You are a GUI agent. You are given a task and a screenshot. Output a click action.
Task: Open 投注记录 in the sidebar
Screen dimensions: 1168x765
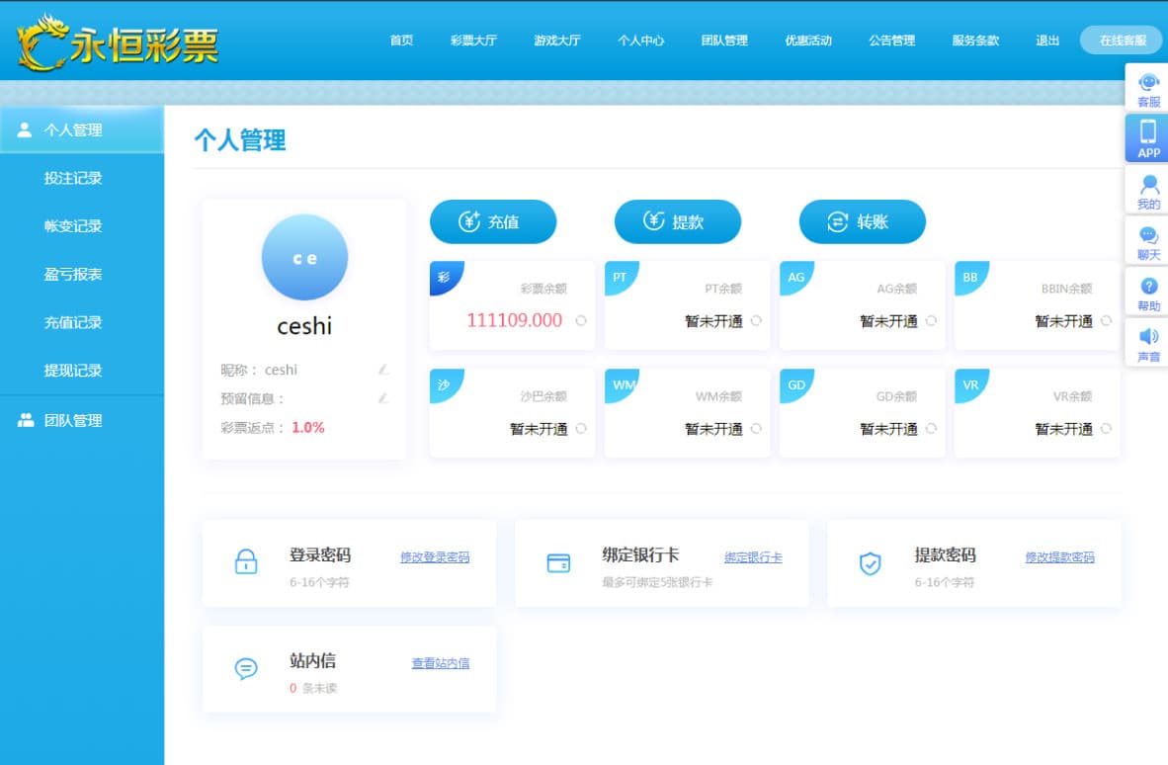(73, 178)
